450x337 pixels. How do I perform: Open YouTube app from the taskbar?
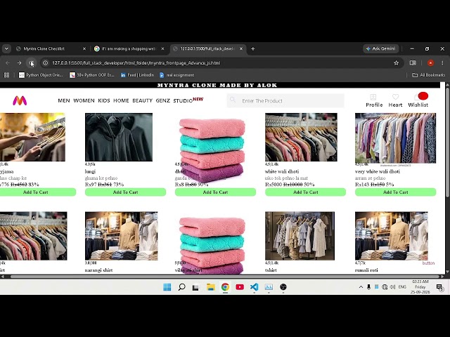tap(240, 287)
